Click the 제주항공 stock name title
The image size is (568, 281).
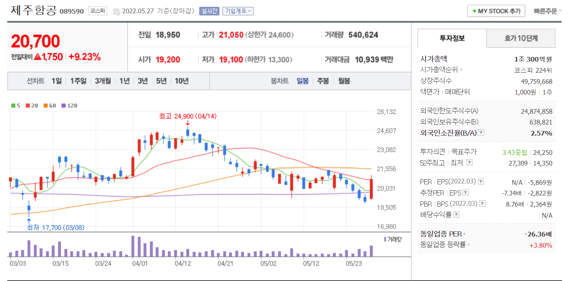click(33, 11)
